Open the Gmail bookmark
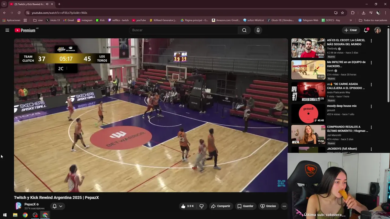The image size is (390, 219). coord(69,20)
